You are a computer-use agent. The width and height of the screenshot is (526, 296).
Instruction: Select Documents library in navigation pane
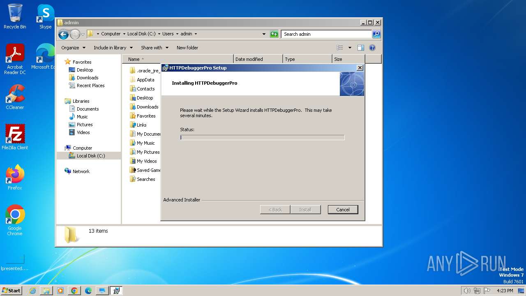(x=88, y=109)
